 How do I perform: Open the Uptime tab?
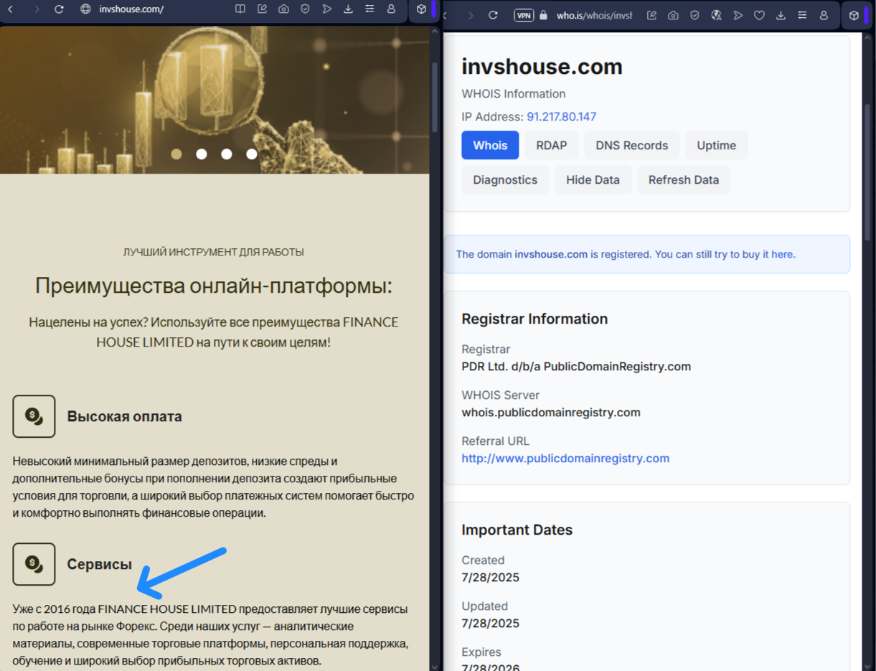click(x=716, y=145)
